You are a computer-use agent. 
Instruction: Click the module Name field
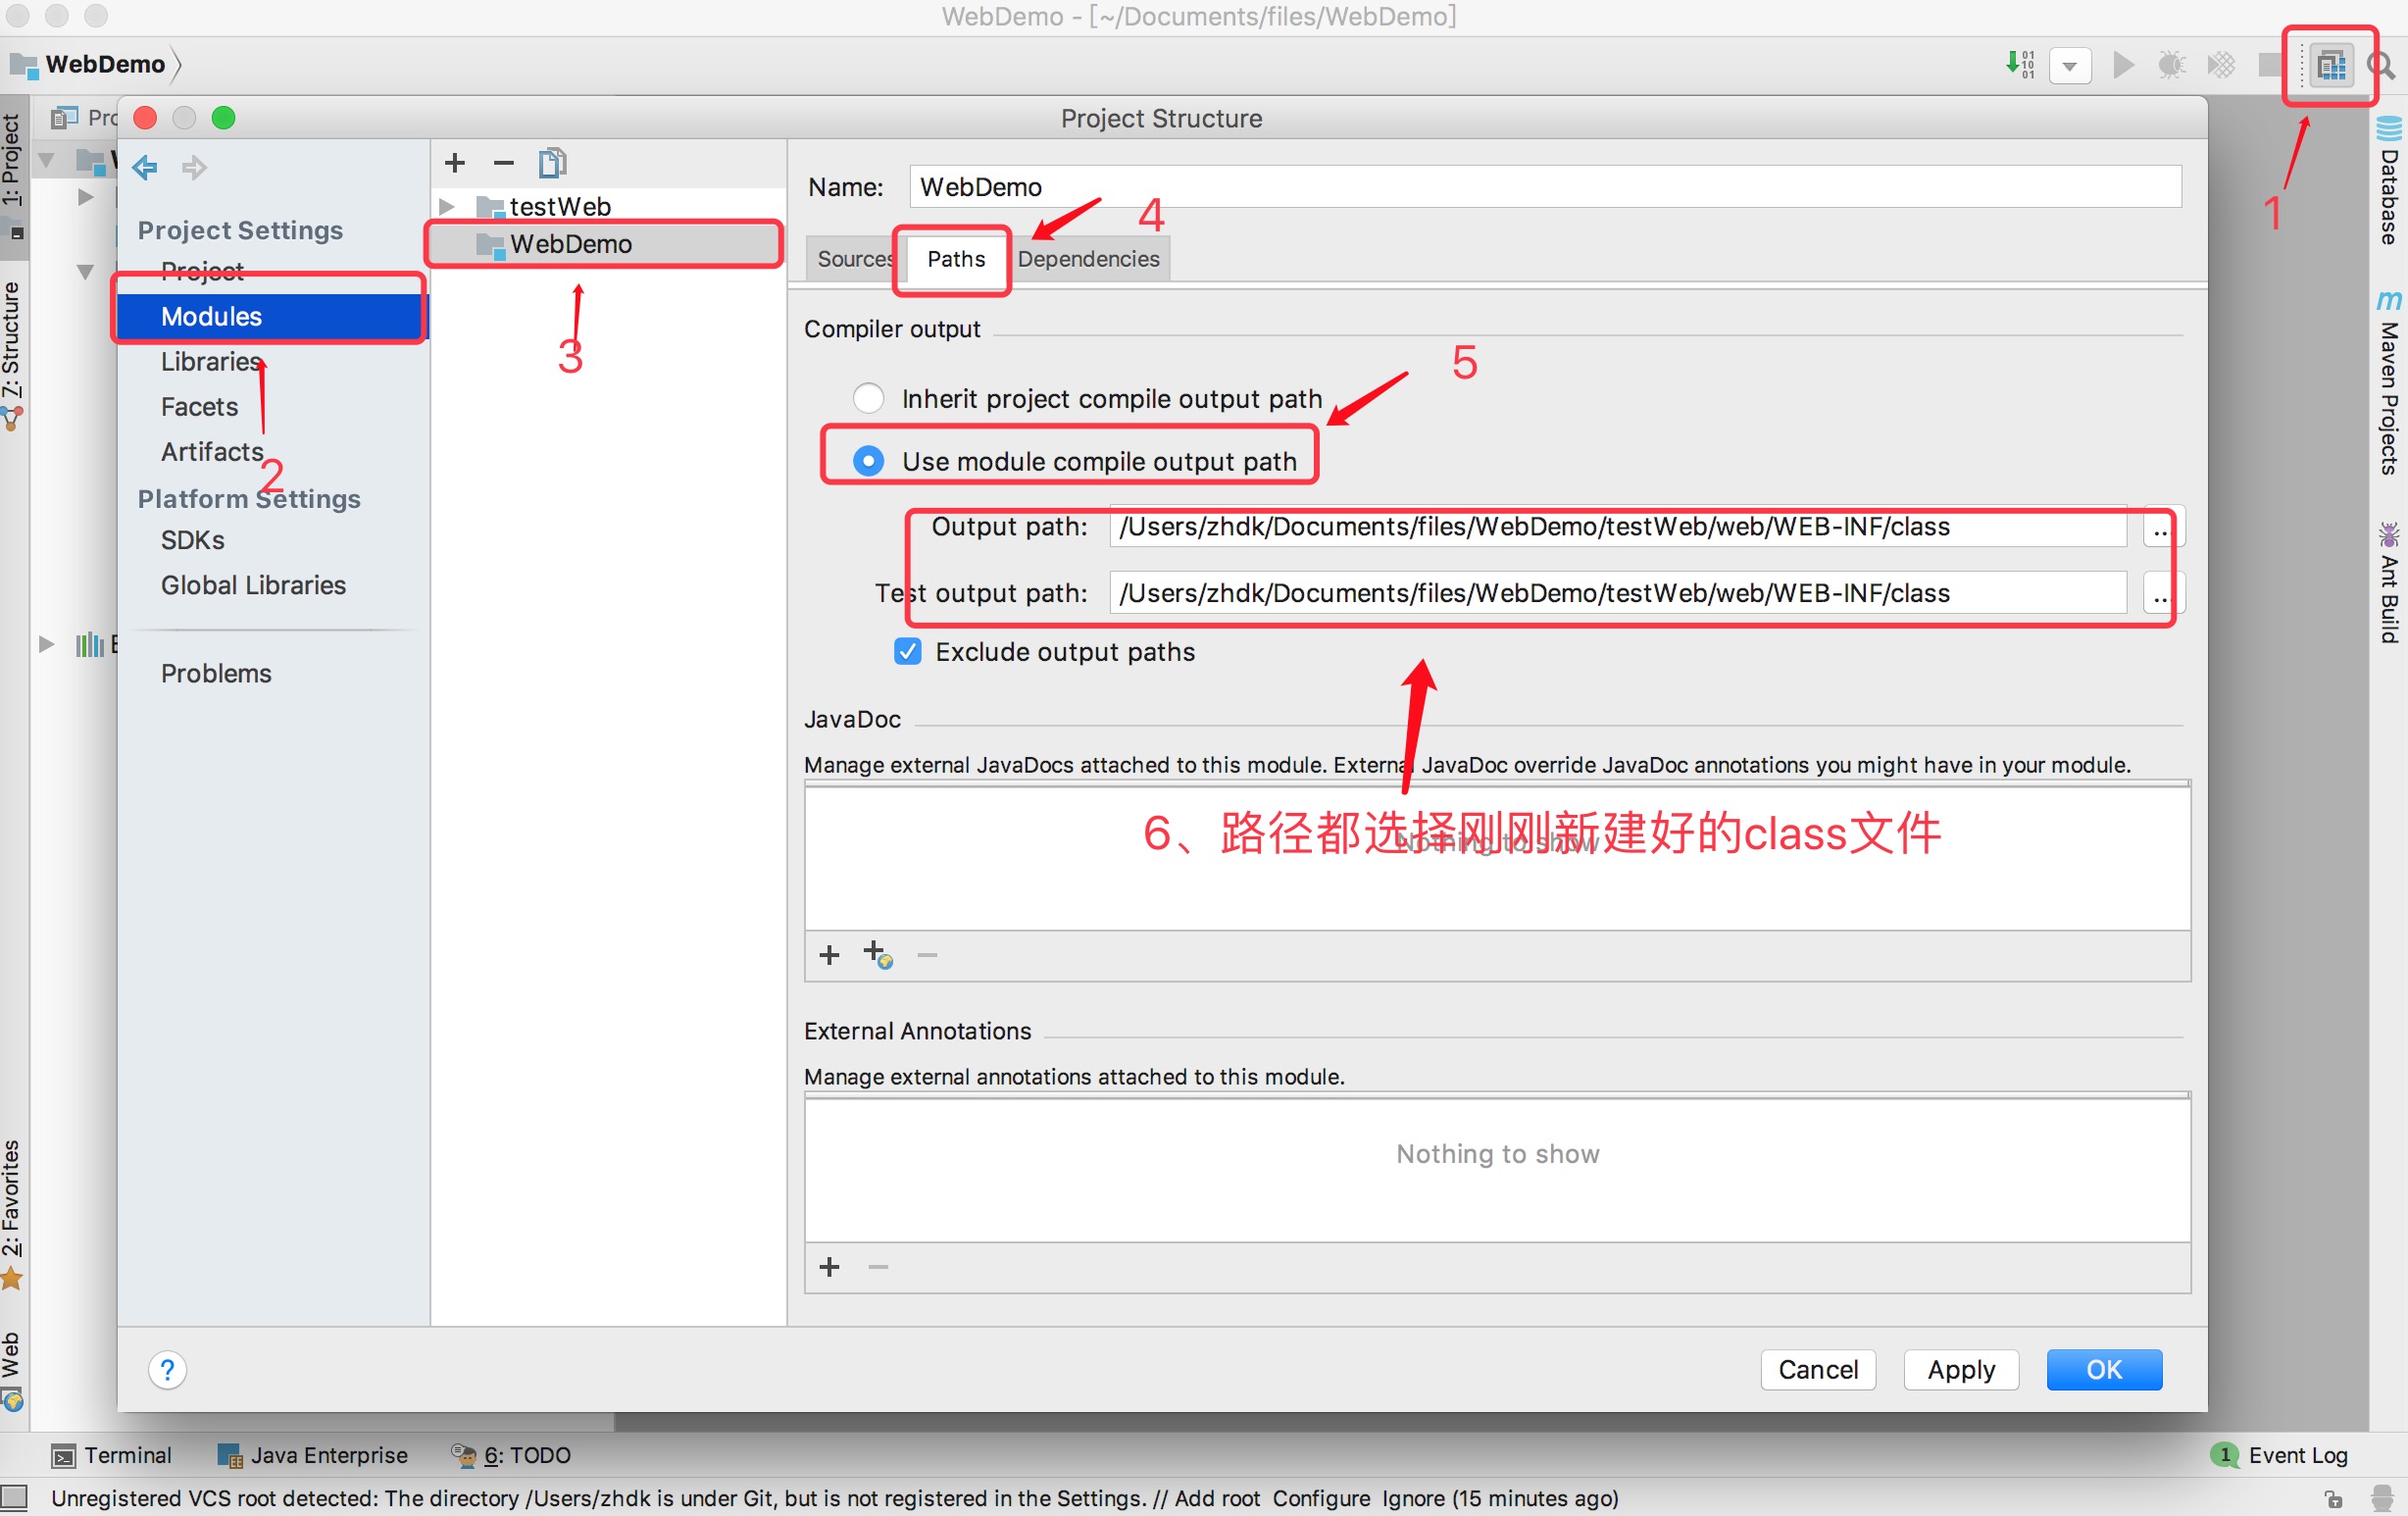(1545, 187)
